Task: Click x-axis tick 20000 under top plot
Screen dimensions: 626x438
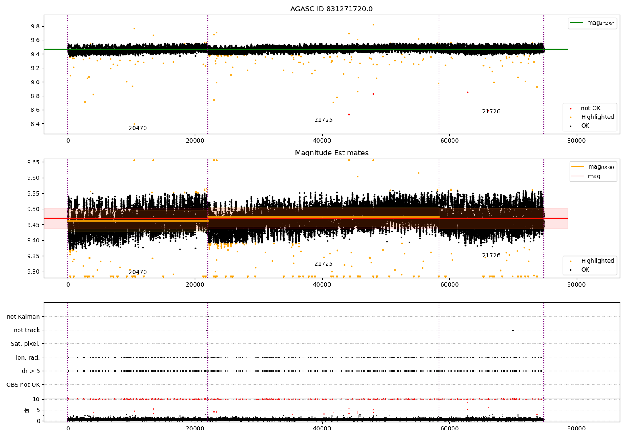Action: point(195,141)
